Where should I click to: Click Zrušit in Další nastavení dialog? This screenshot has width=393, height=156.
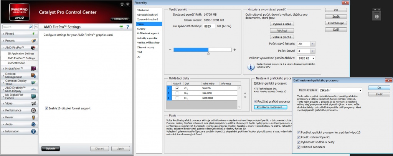coord(379,94)
